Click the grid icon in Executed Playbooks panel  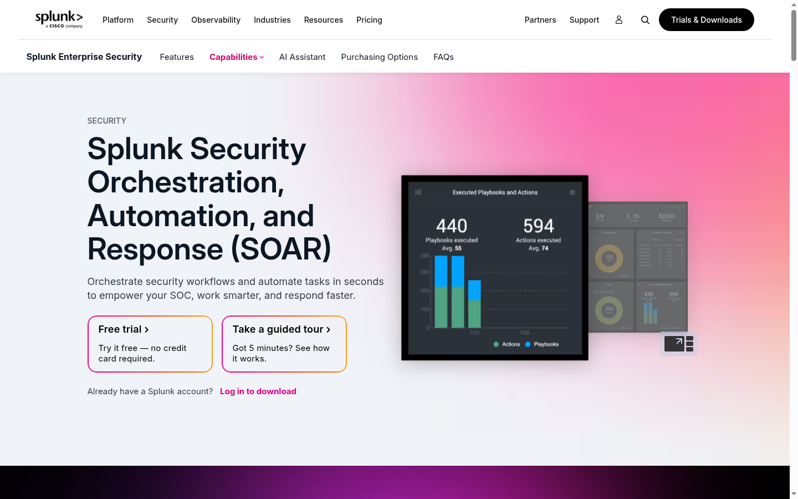418,192
